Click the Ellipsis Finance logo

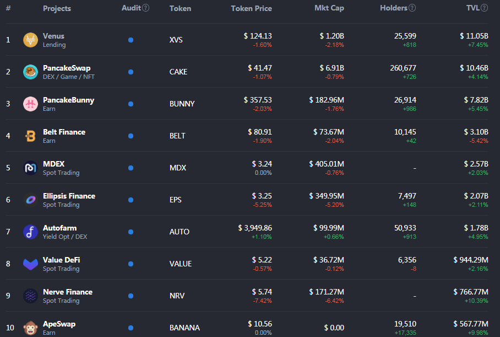pyautogui.click(x=31, y=200)
